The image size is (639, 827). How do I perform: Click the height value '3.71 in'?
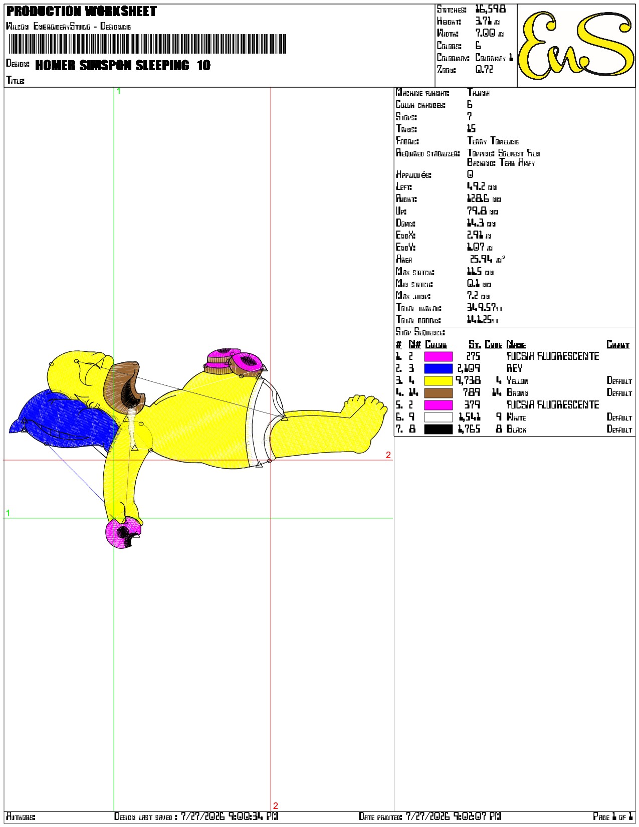point(487,22)
